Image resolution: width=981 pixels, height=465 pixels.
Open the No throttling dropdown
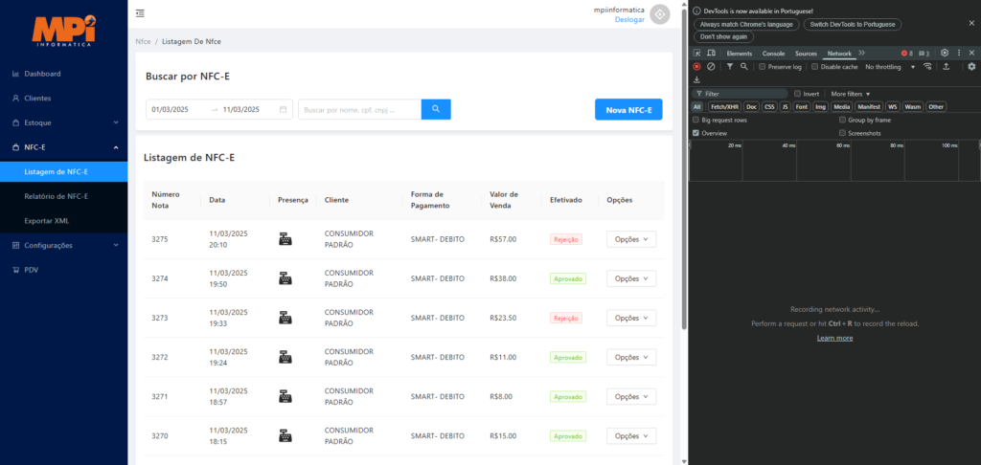[x=890, y=67]
